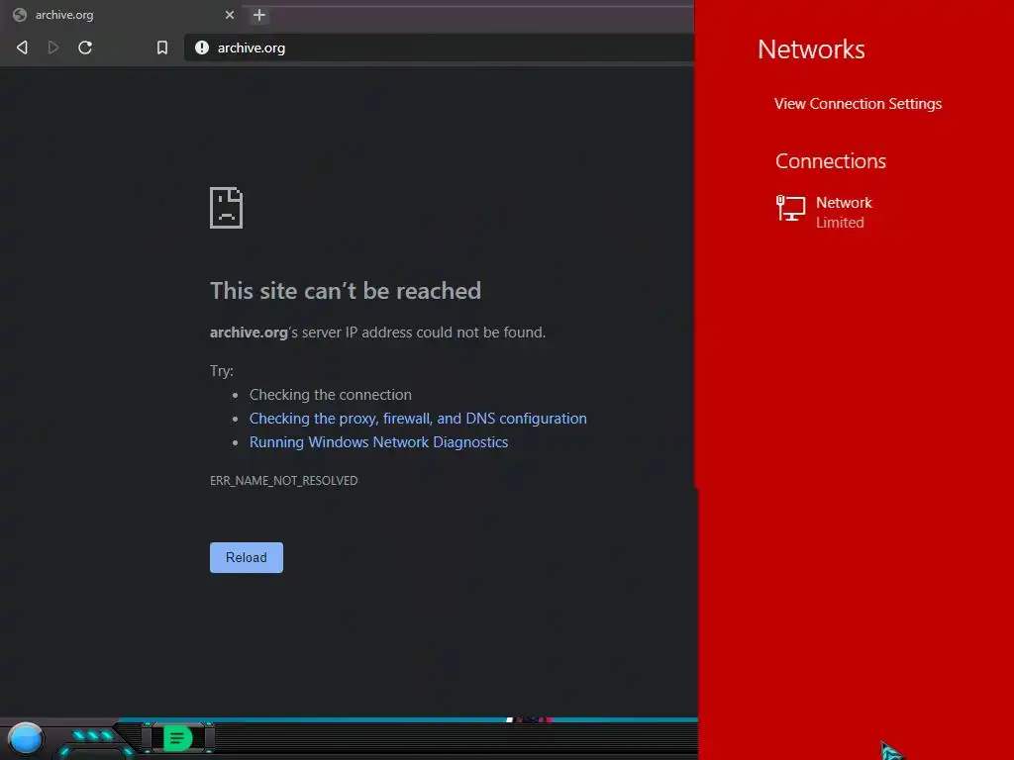Close the archive.org tab
Screen dimensions: 1014x760
230,14
